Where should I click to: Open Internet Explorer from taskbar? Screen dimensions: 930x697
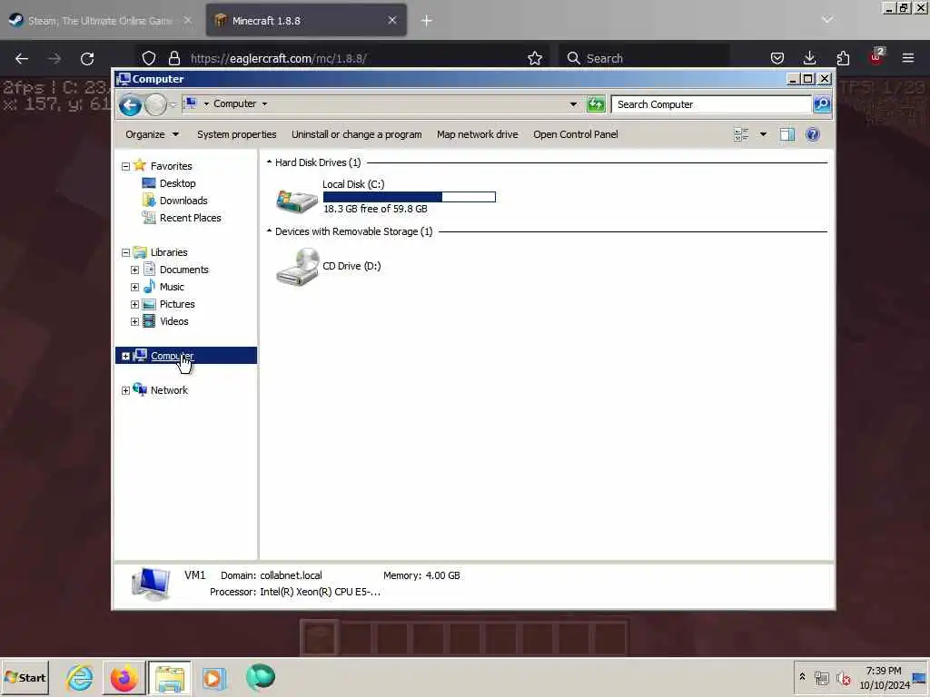tap(80, 677)
